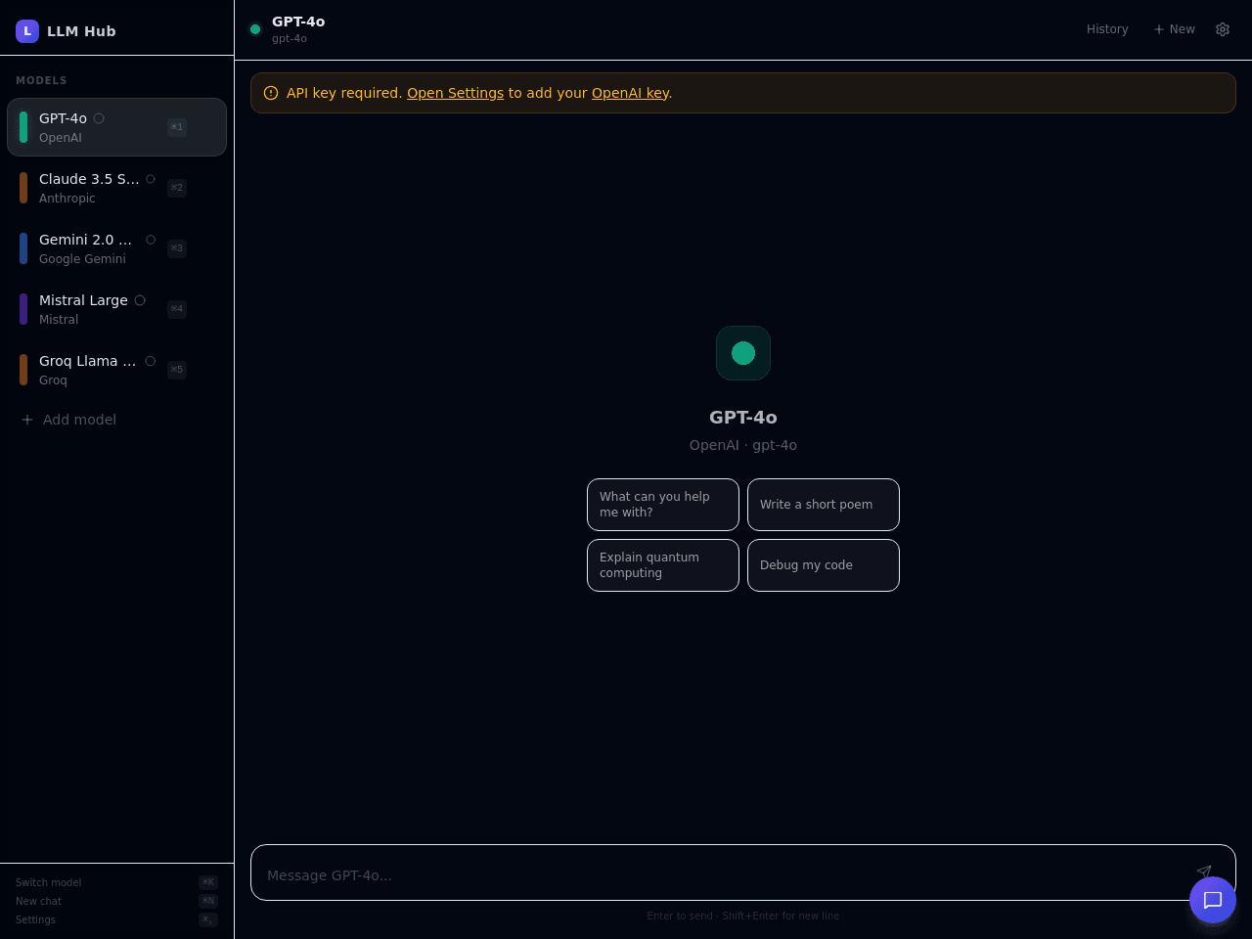Choose the 'Write a short poem' suggestion
Image resolution: width=1252 pixels, height=939 pixels.
coord(824,505)
